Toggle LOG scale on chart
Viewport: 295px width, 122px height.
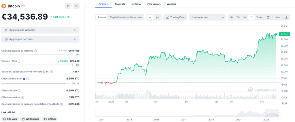[277, 18]
